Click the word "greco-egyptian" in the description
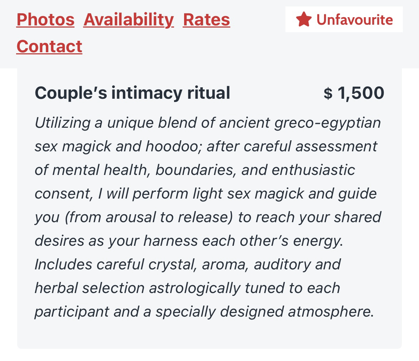The image size is (419, 361). click(327, 123)
